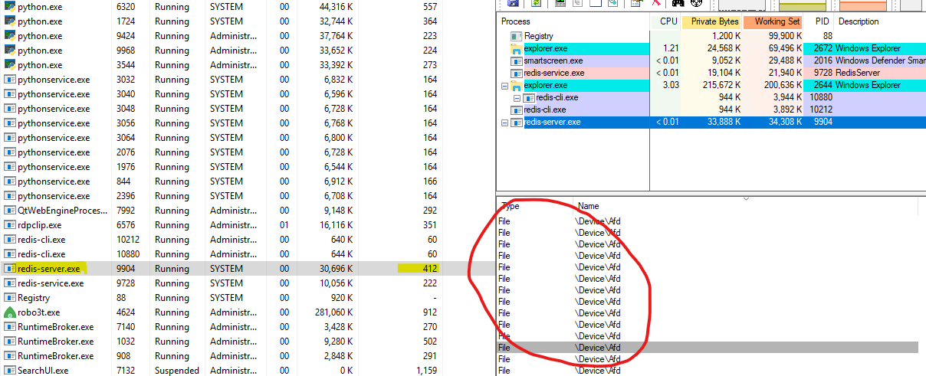Collapse the redis-server.exe tree node
926x376 pixels.
point(504,122)
